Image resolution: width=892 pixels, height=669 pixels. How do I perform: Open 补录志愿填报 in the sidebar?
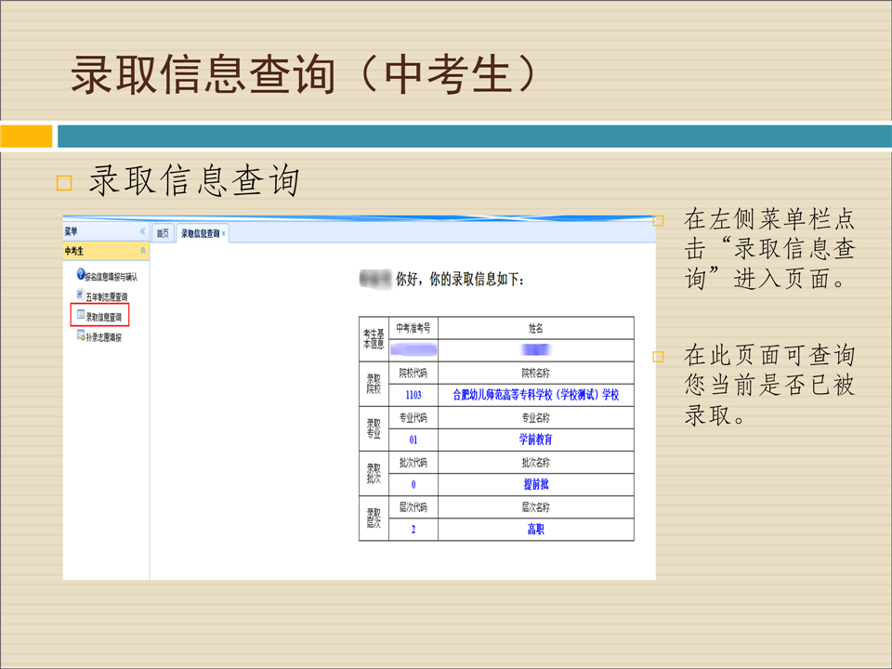coord(104,337)
